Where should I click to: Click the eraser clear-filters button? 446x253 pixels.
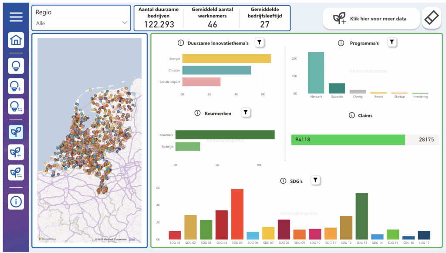coord(431,18)
